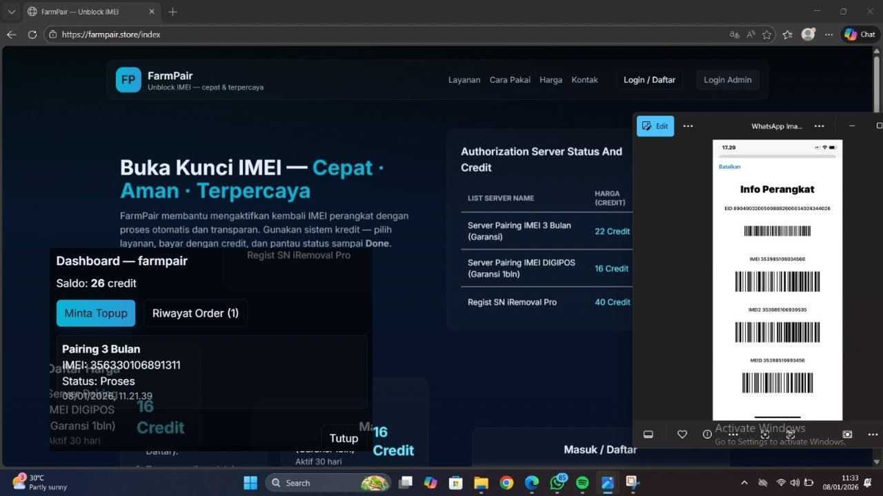The image size is (883, 496).
Task: Open Photos bottom-right more options
Action: 873,435
